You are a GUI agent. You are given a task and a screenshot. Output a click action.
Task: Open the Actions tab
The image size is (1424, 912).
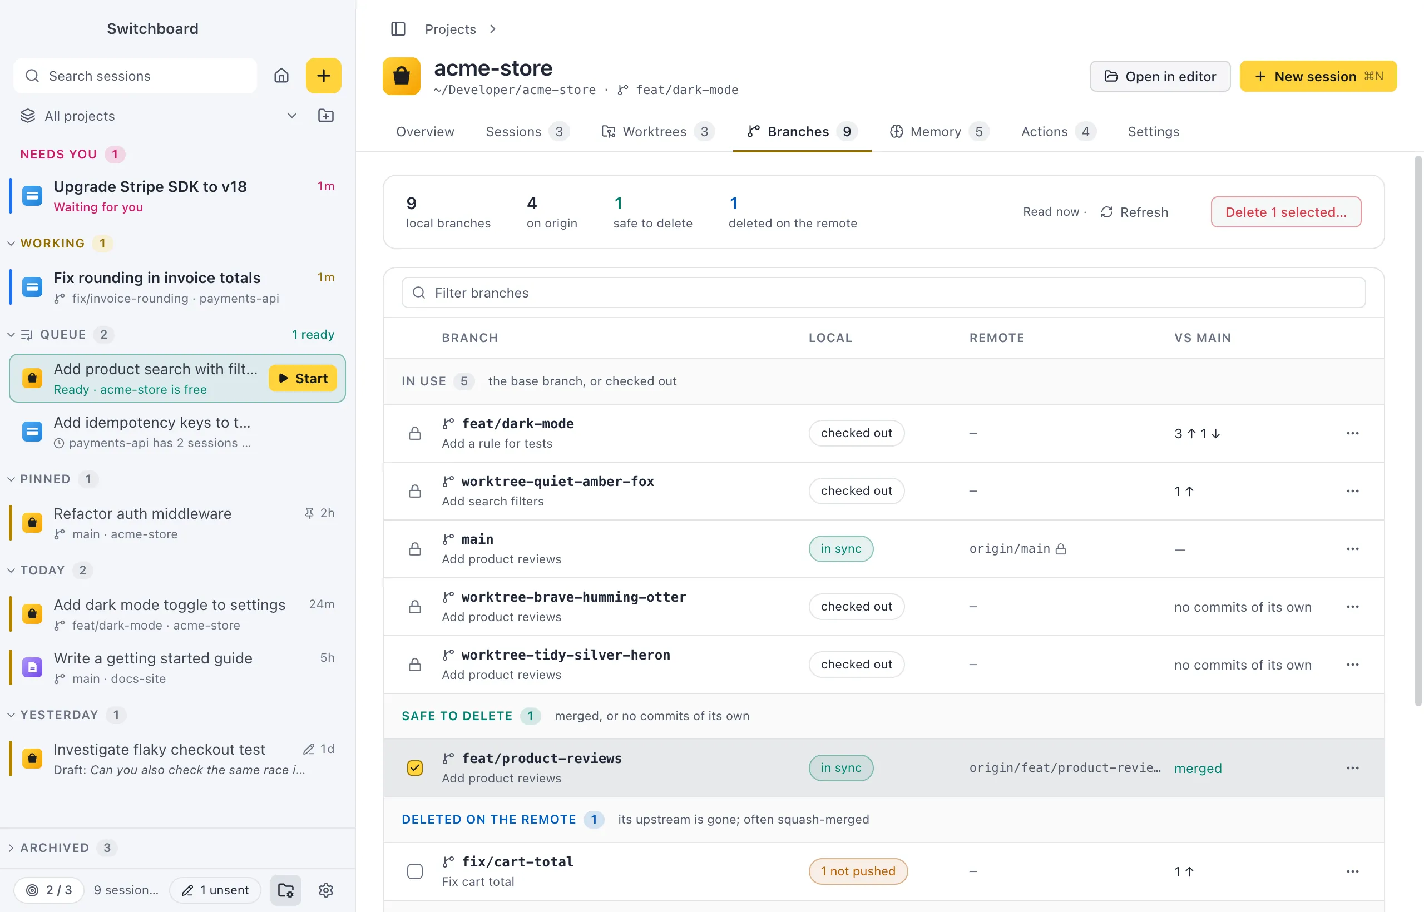(1058, 131)
